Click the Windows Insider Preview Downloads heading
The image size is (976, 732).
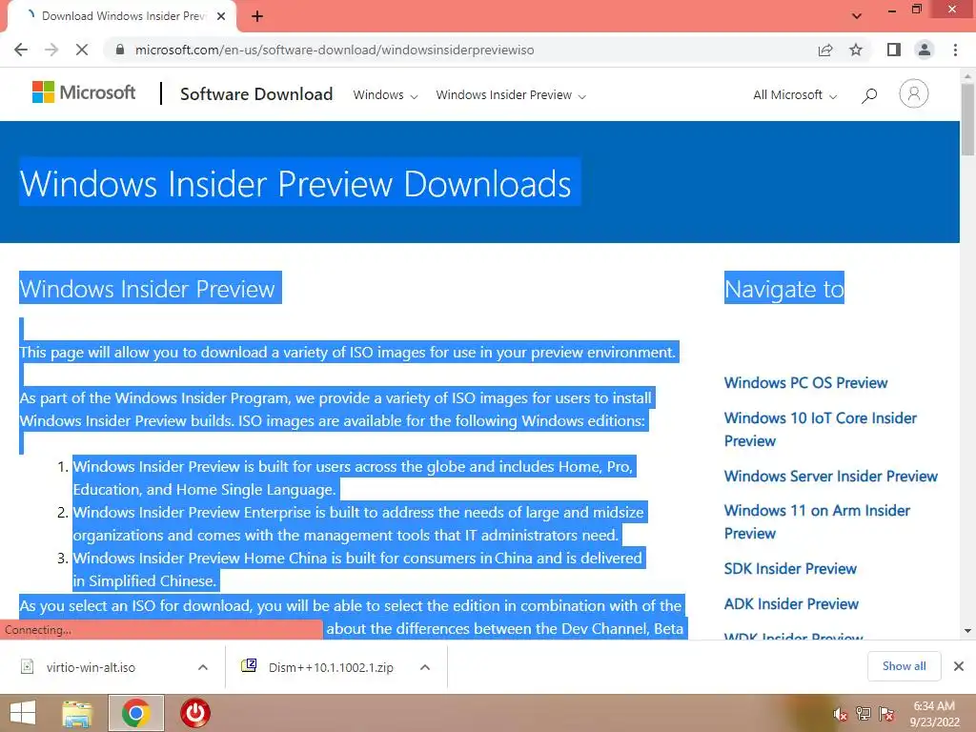click(x=295, y=184)
